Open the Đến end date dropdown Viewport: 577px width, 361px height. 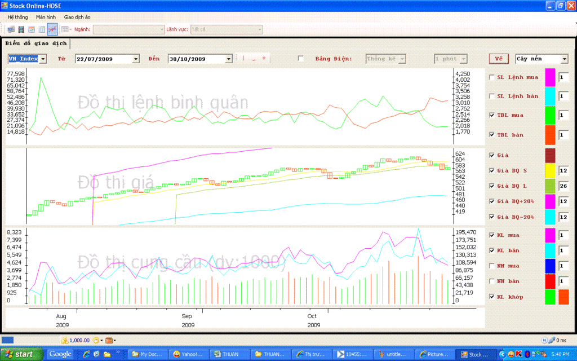tap(229, 59)
